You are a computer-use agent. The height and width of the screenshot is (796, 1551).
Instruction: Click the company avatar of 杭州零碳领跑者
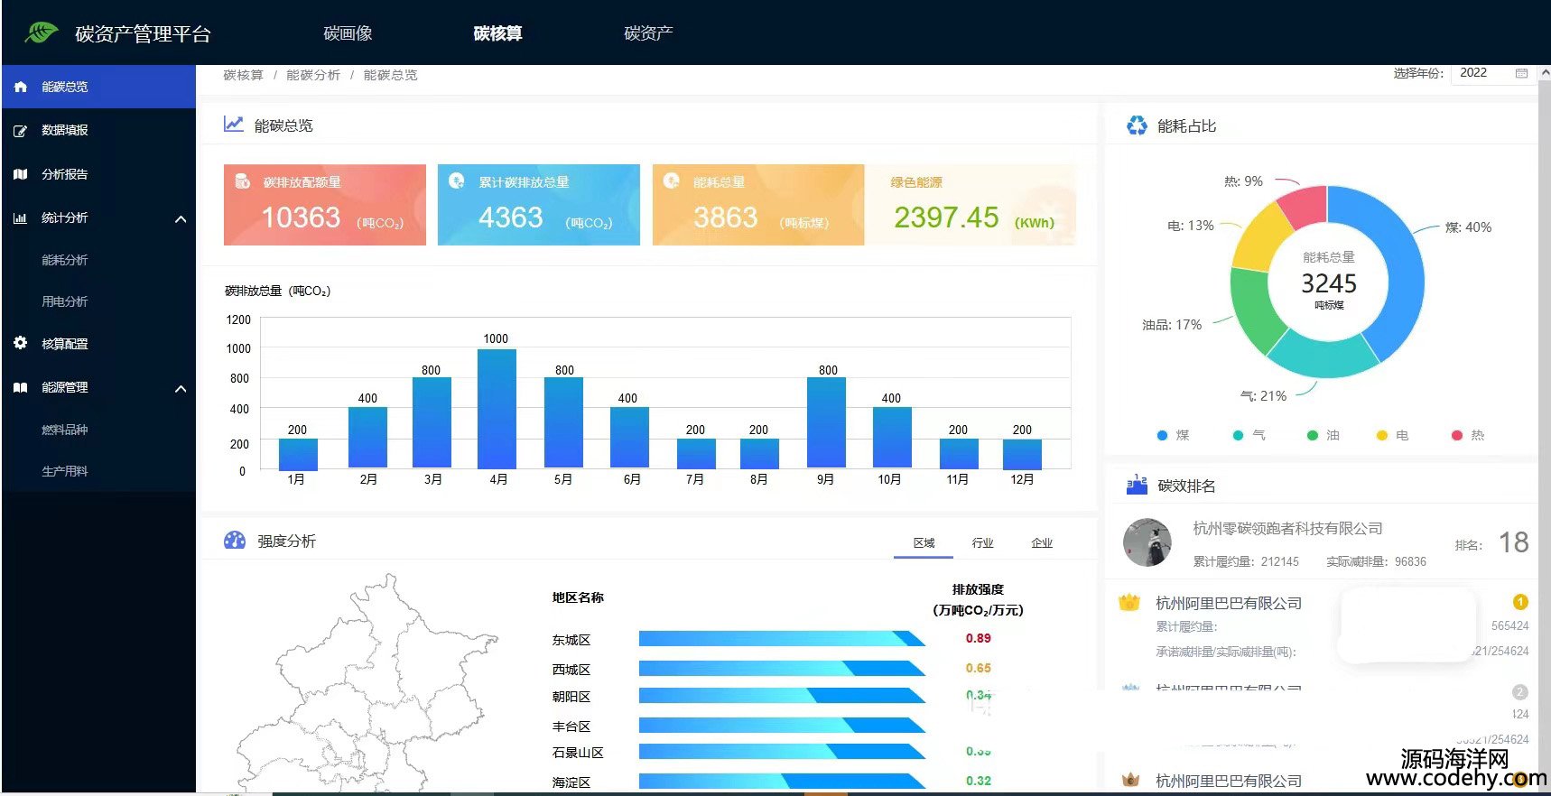tap(1147, 541)
